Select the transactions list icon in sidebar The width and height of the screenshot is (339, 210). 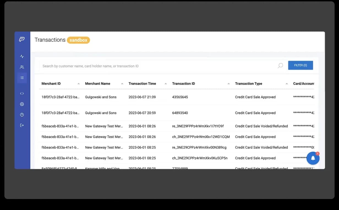[x=22, y=78]
